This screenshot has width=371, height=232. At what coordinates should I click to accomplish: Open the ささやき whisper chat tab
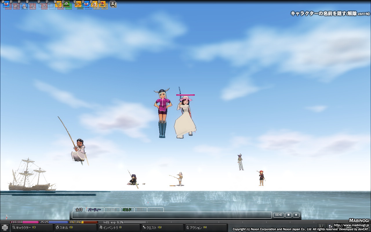pyautogui.click(x=112, y=210)
